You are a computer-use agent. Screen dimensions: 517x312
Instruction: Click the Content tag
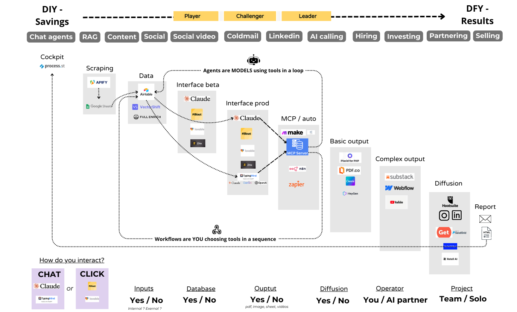pos(122,37)
